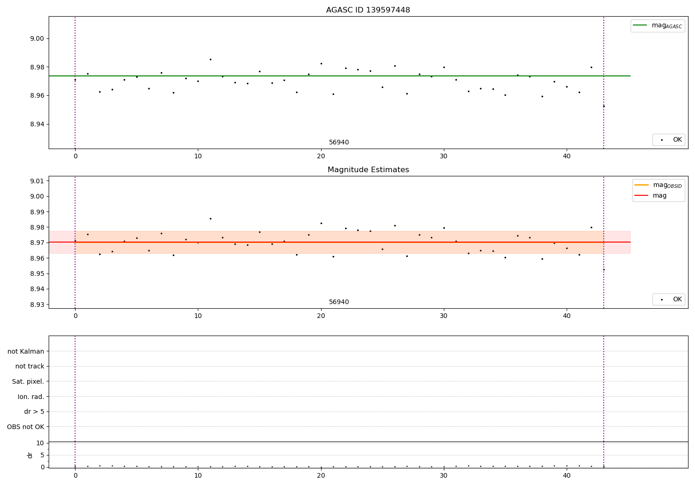Image resolution: width=695 pixels, height=486 pixels.
Task: Click x-tick 40 below the AGASC plot
Action: coord(567,156)
